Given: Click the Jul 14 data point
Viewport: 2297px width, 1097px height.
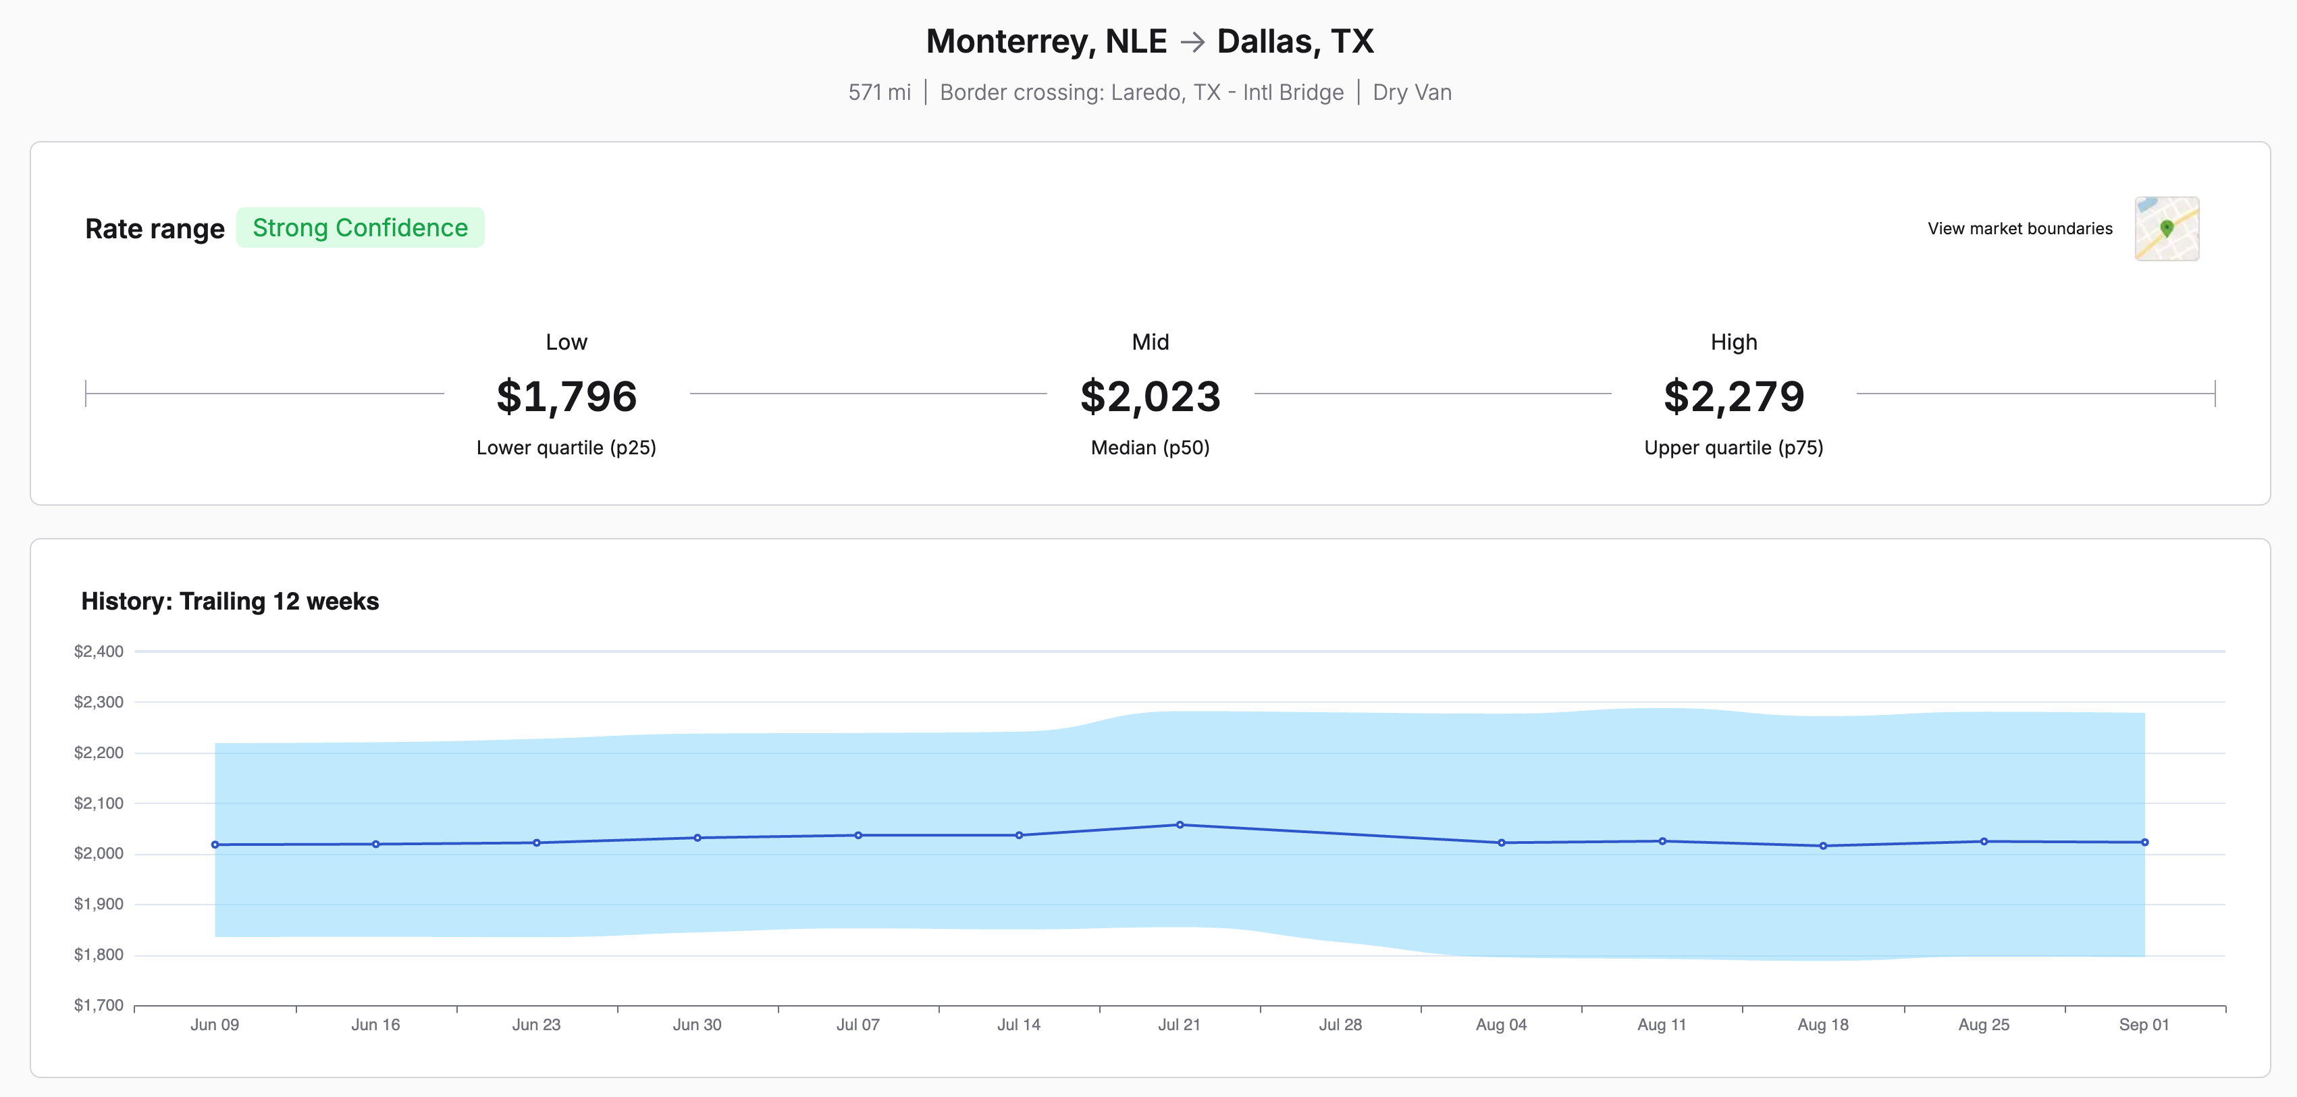Looking at the screenshot, I should point(1020,836).
